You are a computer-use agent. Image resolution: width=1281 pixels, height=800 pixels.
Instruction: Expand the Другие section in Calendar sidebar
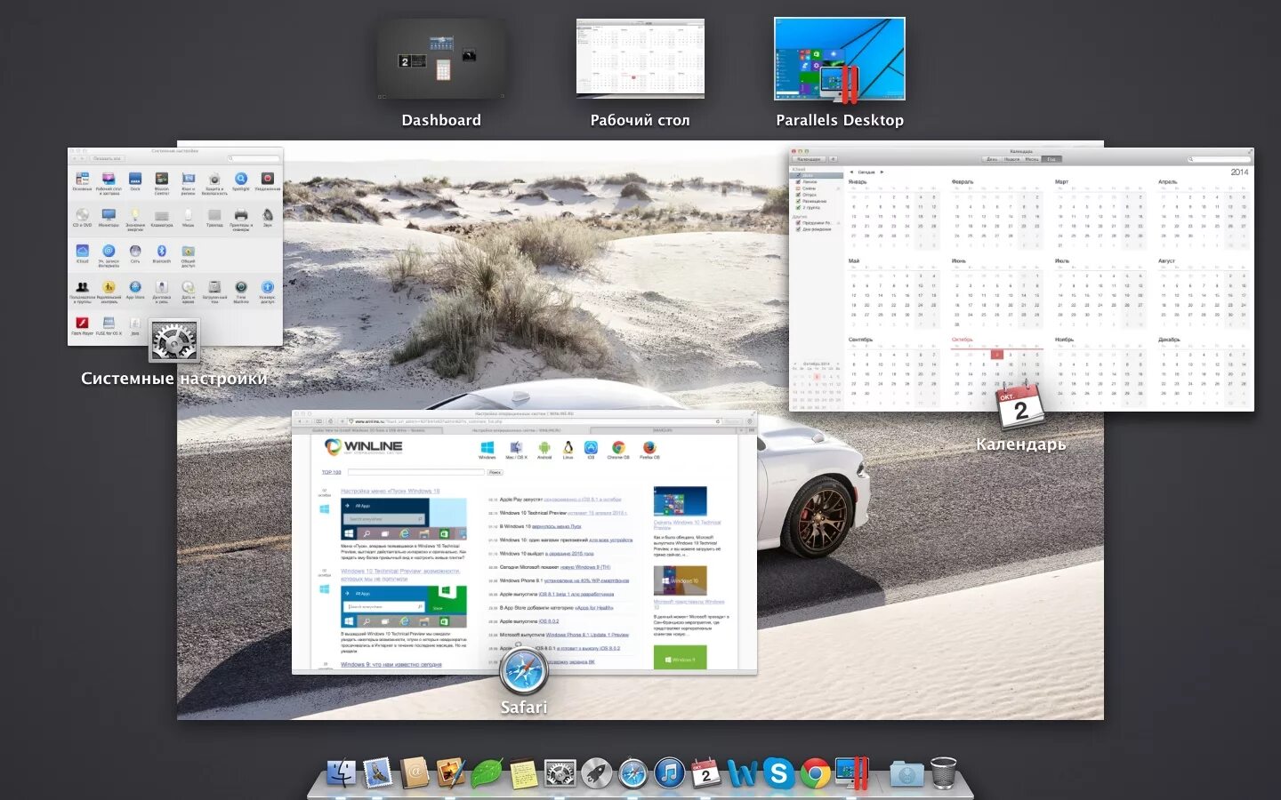pos(799,215)
